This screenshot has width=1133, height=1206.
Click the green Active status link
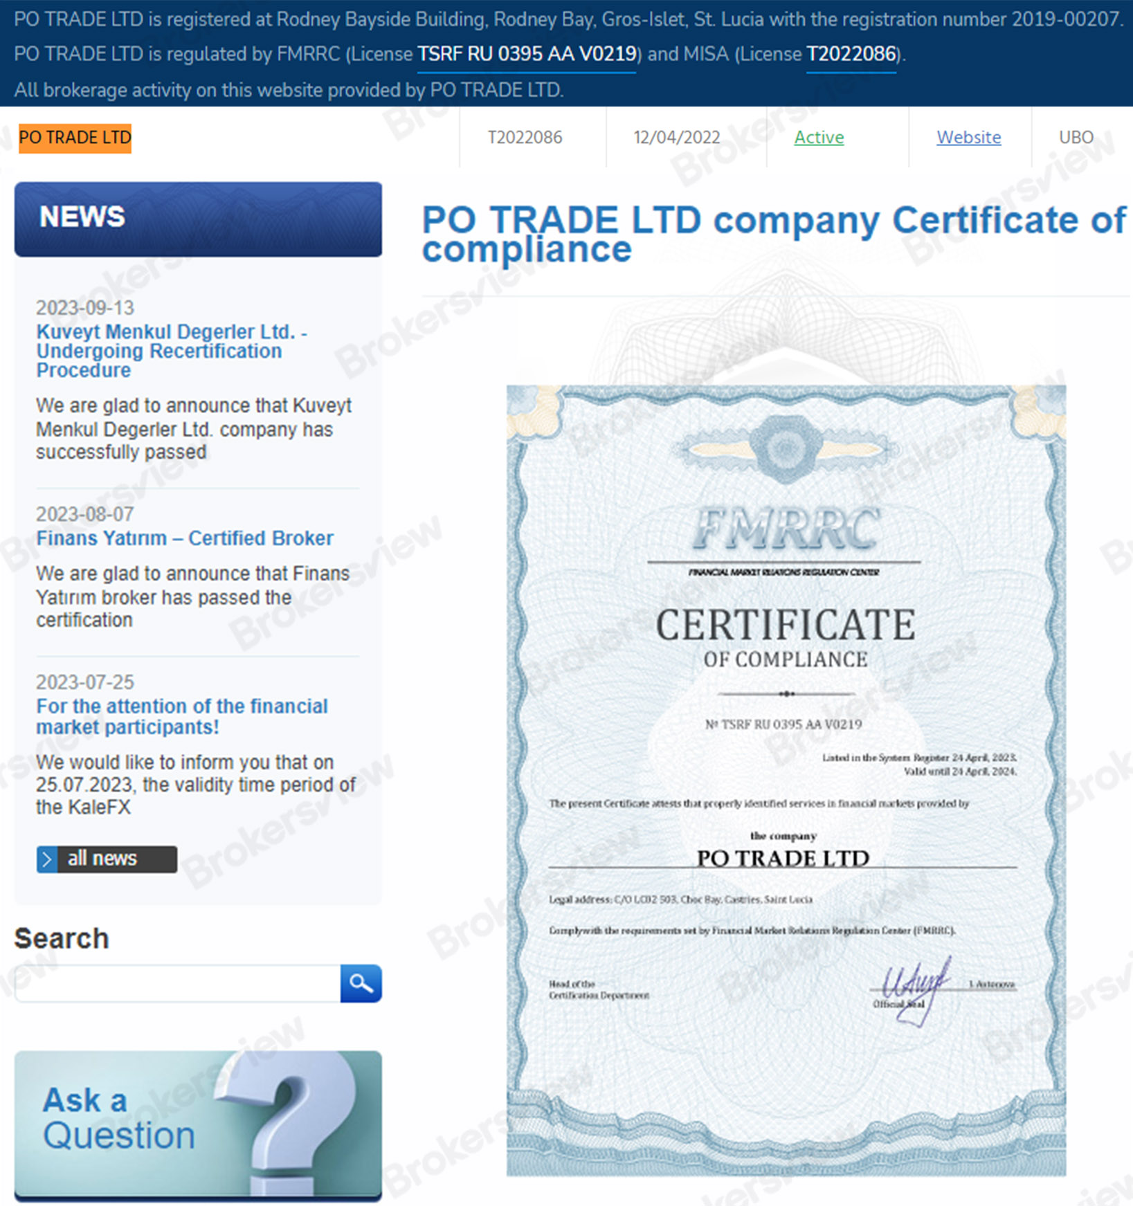coord(819,137)
